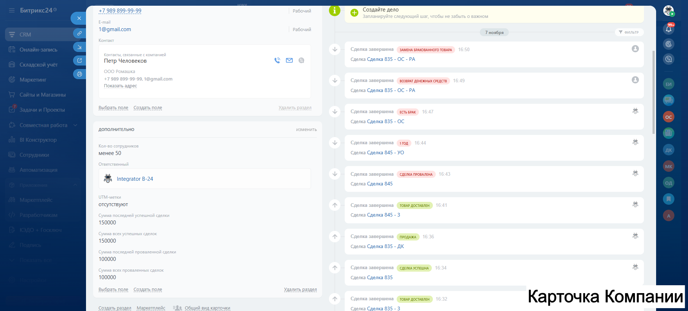Collapse the Приложения sidebar section
The height and width of the screenshot is (311, 688).
click(x=75, y=185)
